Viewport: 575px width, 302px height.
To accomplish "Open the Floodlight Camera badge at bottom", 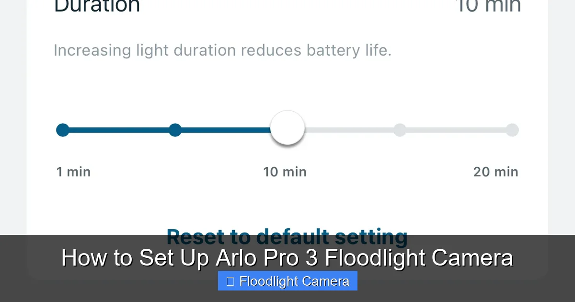I will click(x=287, y=281).
